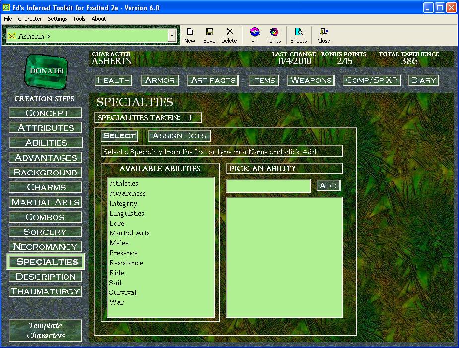
Task: Open the Health section
Action: (114, 80)
